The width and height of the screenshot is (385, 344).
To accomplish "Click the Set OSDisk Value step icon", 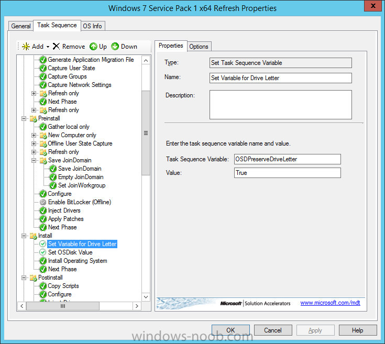I will click(x=43, y=252).
